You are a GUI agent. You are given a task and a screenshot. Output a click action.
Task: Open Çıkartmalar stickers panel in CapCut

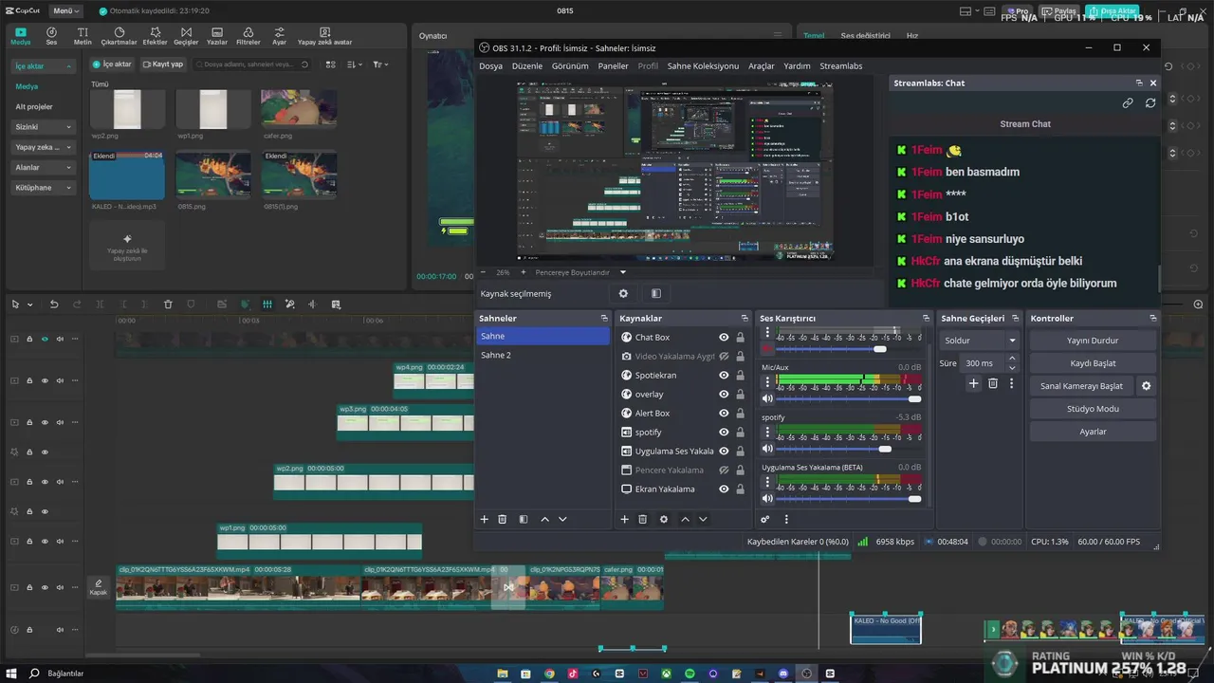click(119, 36)
